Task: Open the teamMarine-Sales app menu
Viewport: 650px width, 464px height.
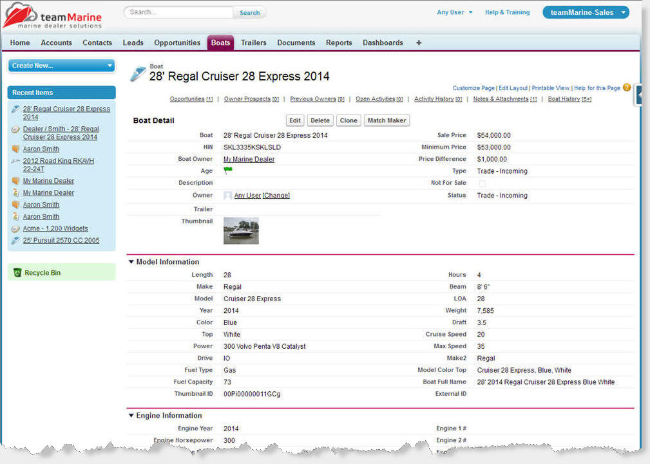Action: tap(586, 12)
